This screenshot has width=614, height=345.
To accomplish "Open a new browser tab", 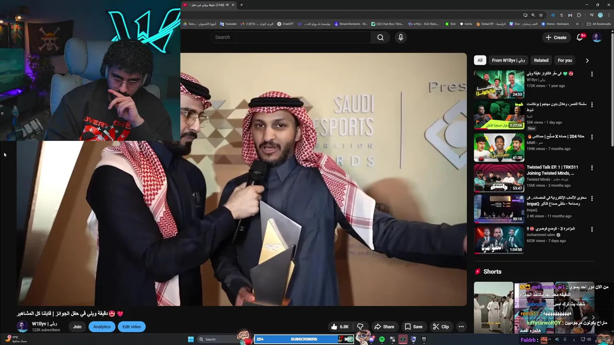I will 241,5.
